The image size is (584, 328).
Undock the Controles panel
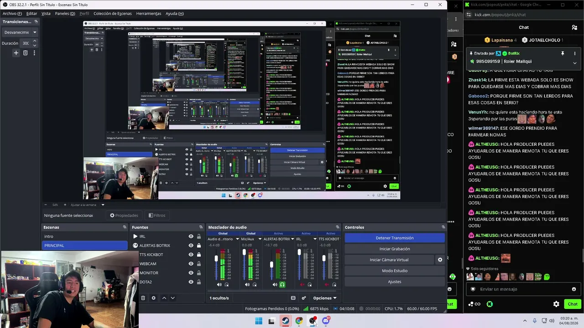click(443, 227)
